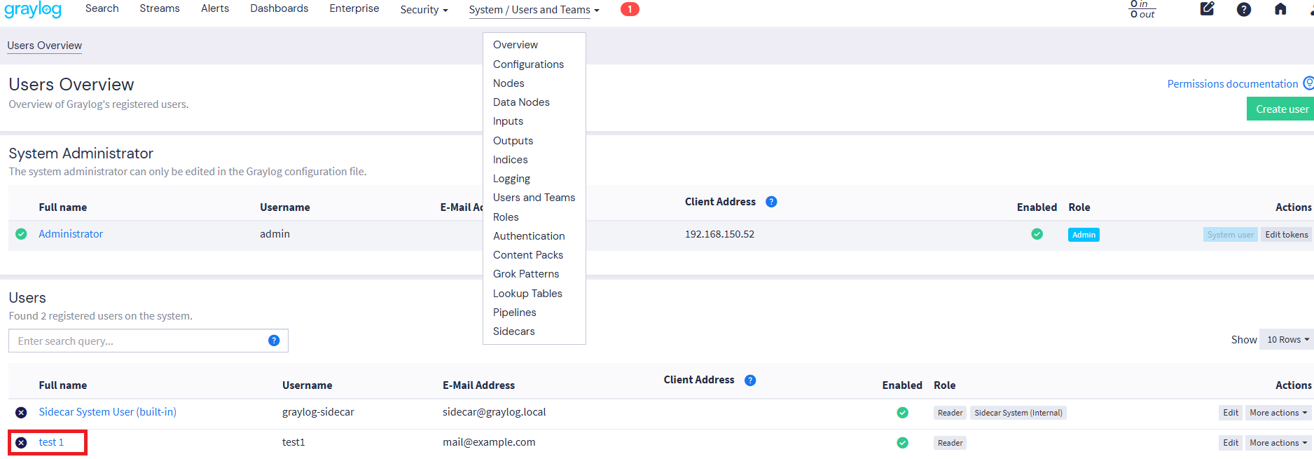Click the Graylog logo
Screen dimensions: 1314x459
33,10
